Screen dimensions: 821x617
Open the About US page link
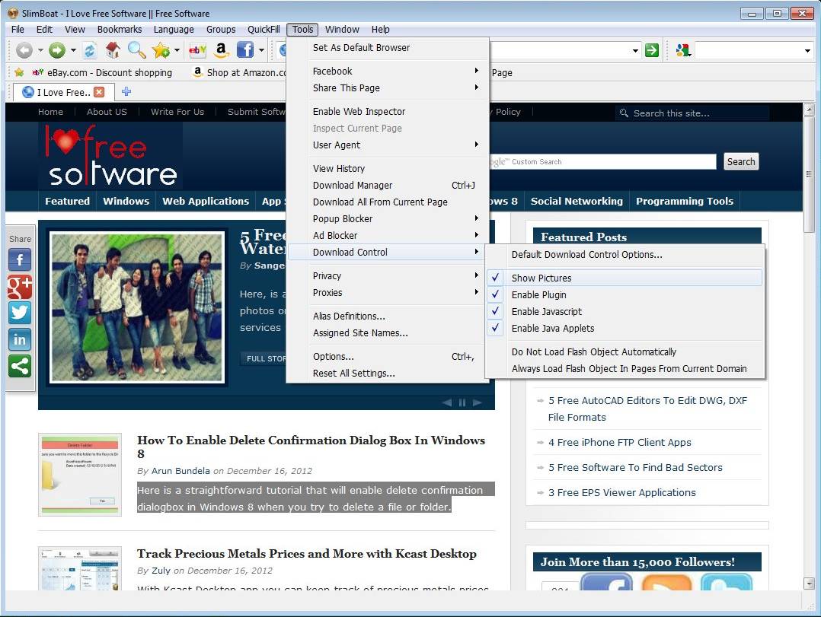coord(107,111)
